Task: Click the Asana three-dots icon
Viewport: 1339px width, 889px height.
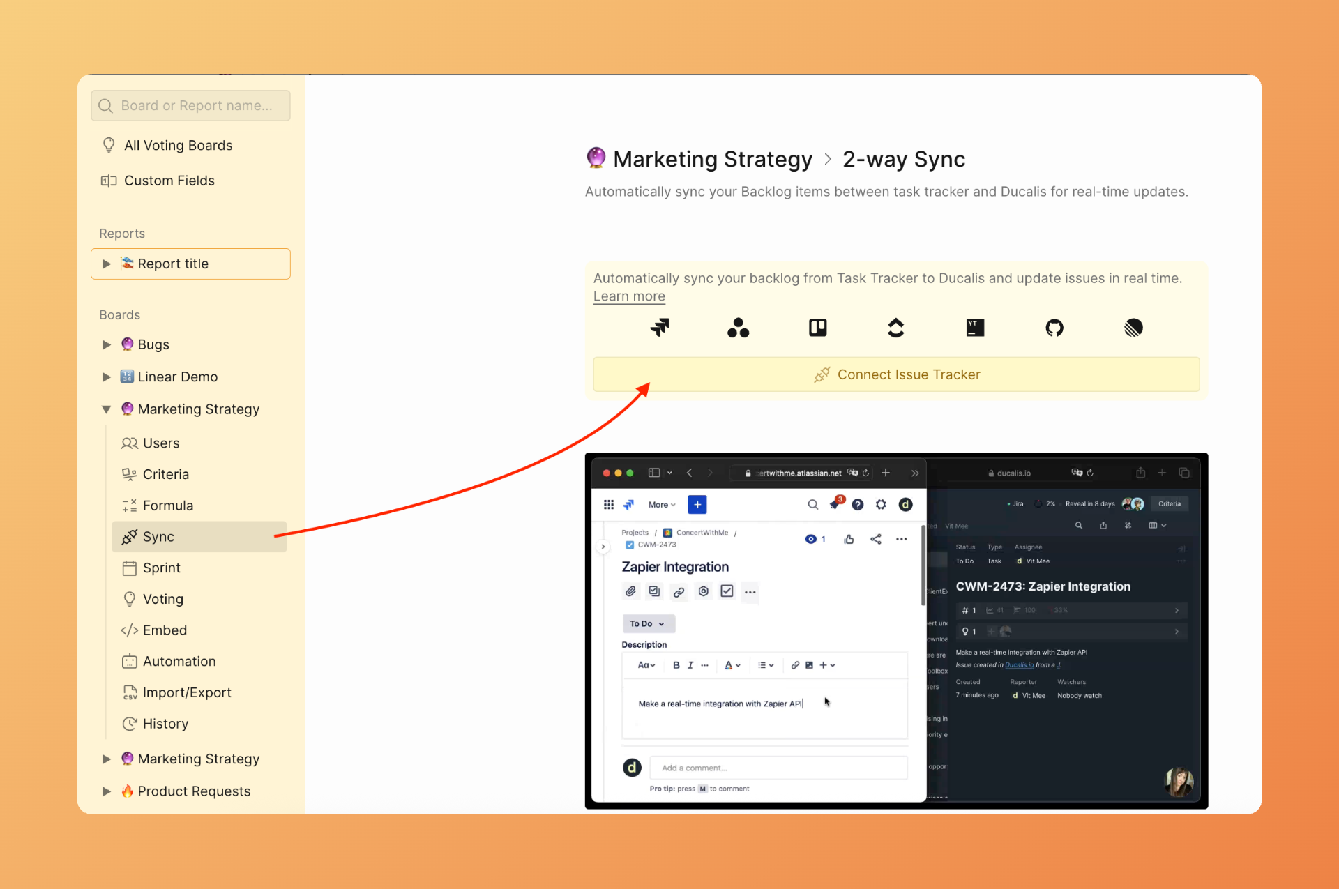Action: [738, 328]
